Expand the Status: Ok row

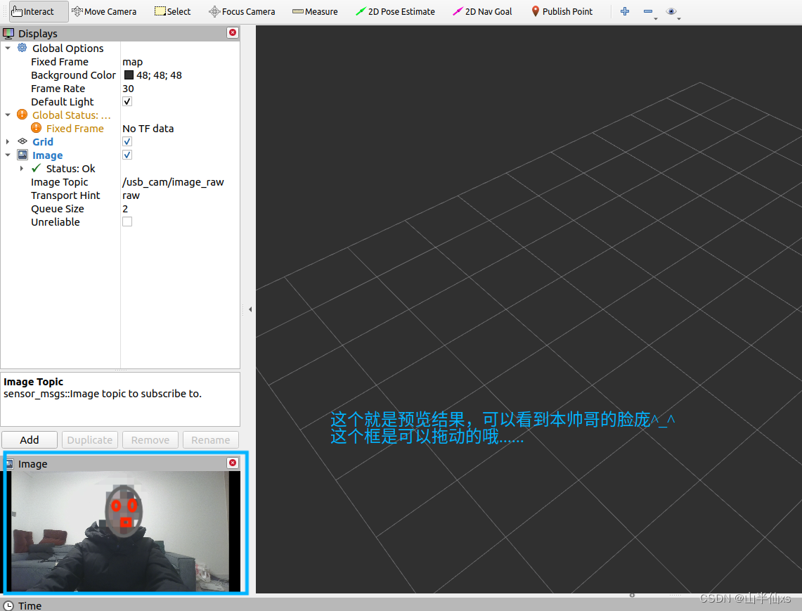pyautogui.click(x=22, y=168)
